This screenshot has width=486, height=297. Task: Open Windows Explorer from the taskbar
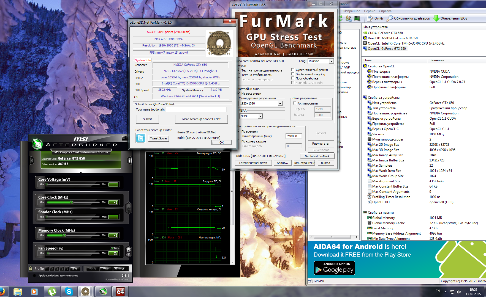click(x=18, y=291)
